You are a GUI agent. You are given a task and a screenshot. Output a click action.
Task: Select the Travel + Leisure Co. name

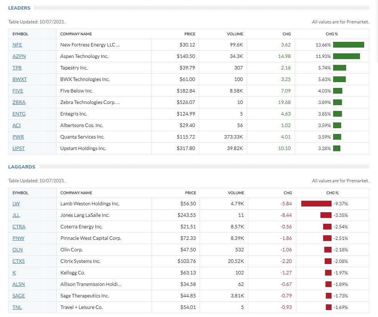(x=81, y=307)
